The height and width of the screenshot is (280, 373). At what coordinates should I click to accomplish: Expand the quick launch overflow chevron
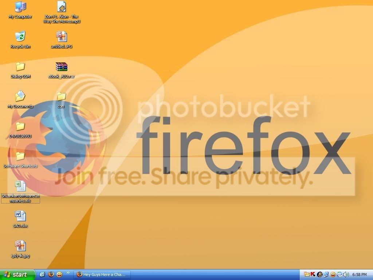(x=68, y=273)
